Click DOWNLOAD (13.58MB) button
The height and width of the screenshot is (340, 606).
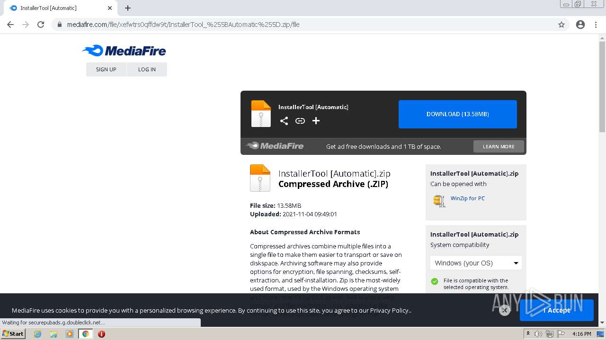click(x=458, y=114)
